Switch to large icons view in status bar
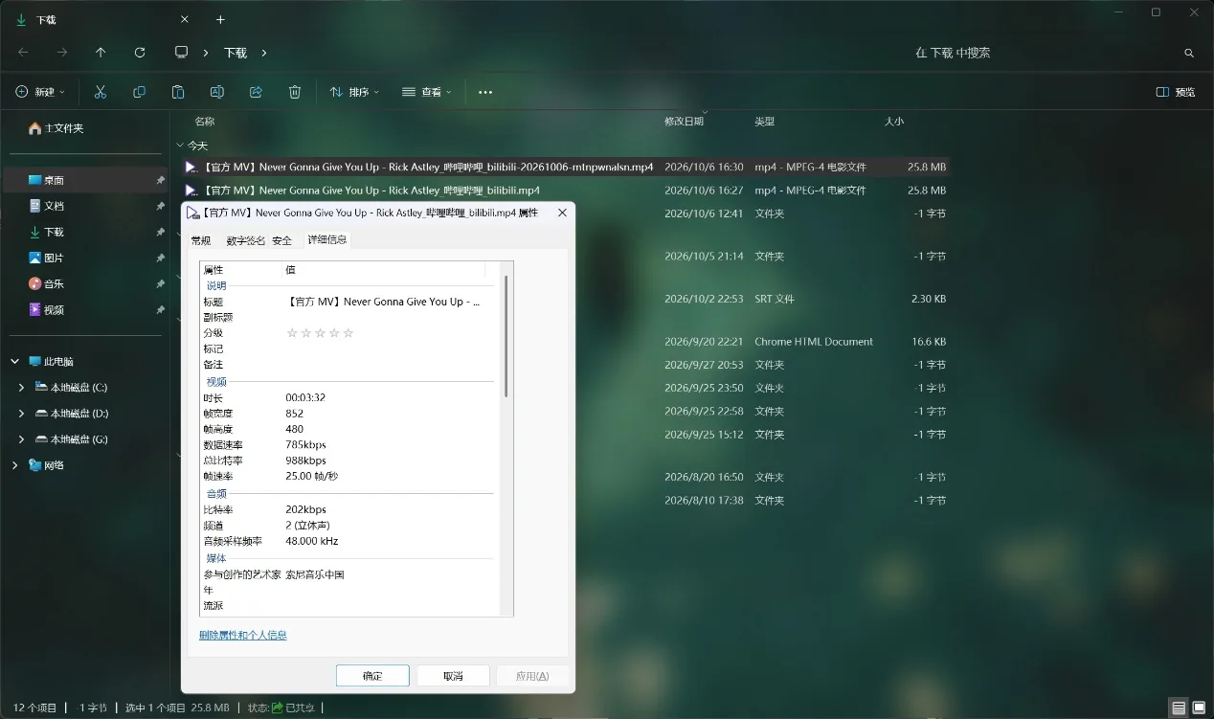Image resolution: width=1214 pixels, height=719 pixels. (x=1199, y=708)
